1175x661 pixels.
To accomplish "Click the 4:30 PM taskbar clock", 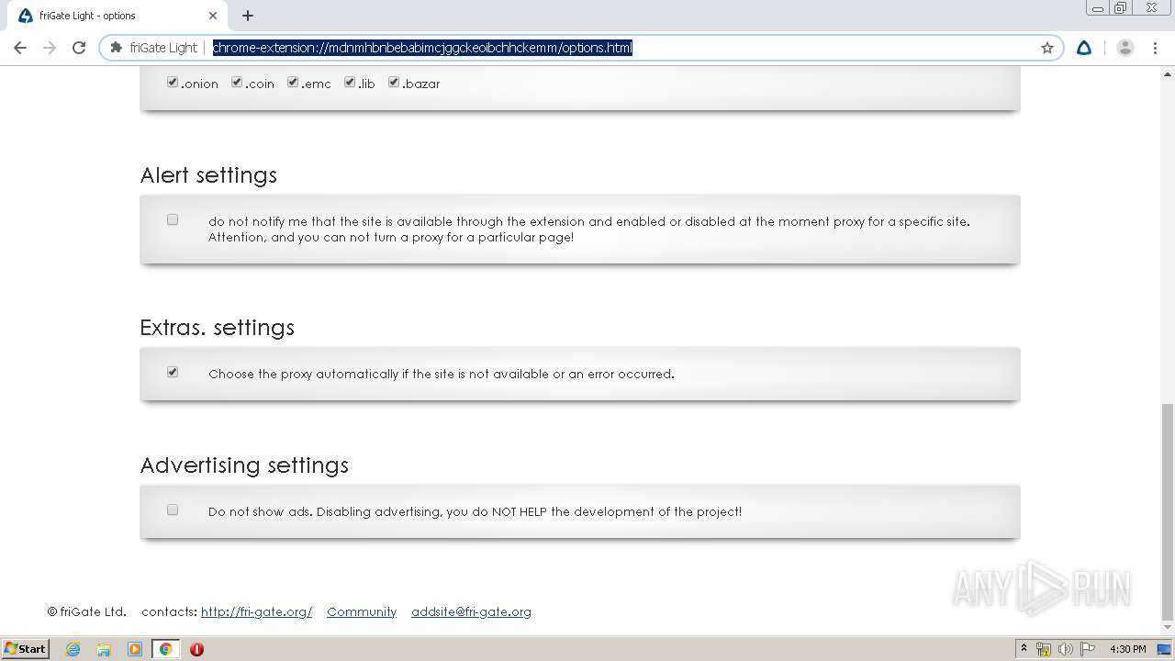I will point(1127,649).
